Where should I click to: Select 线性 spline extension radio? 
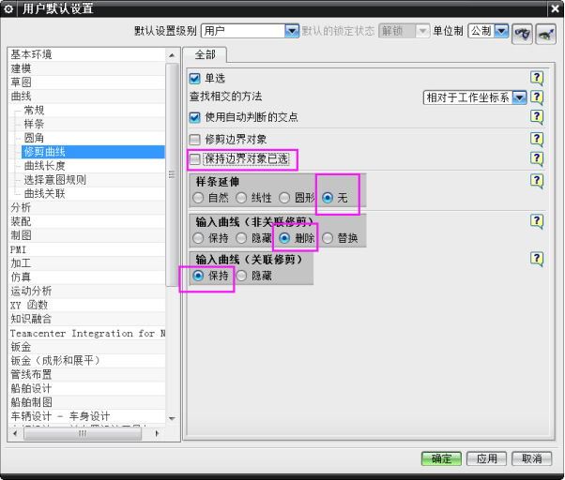pyautogui.click(x=241, y=198)
